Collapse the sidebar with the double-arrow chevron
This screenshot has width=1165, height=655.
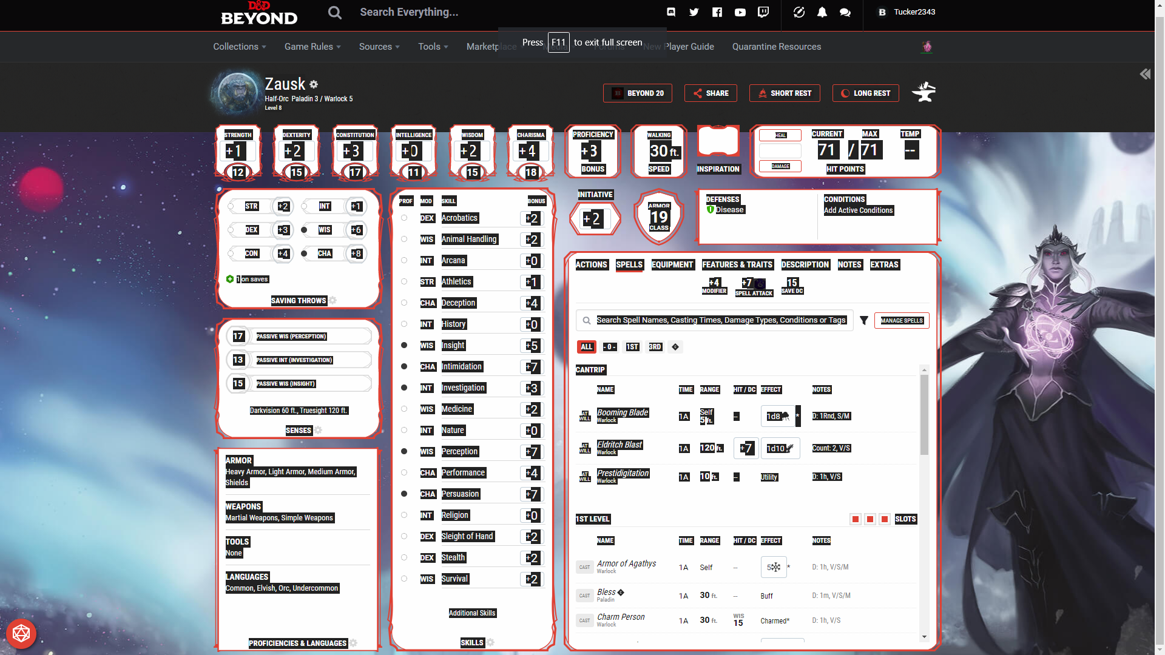(1146, 73)
